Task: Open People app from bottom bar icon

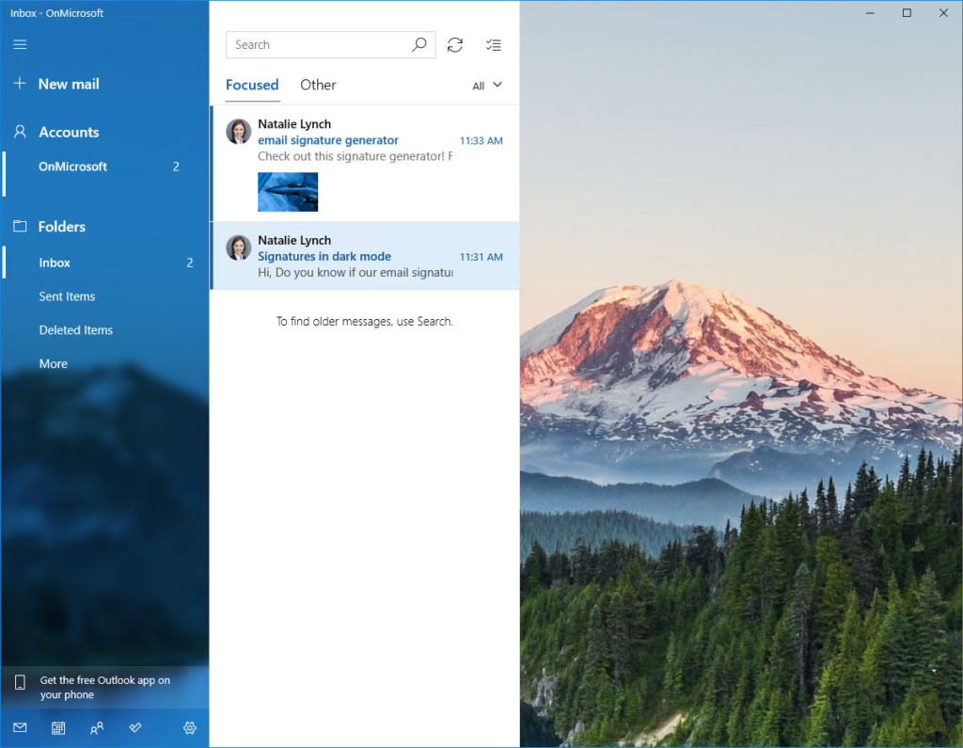Action: [97, 727]
